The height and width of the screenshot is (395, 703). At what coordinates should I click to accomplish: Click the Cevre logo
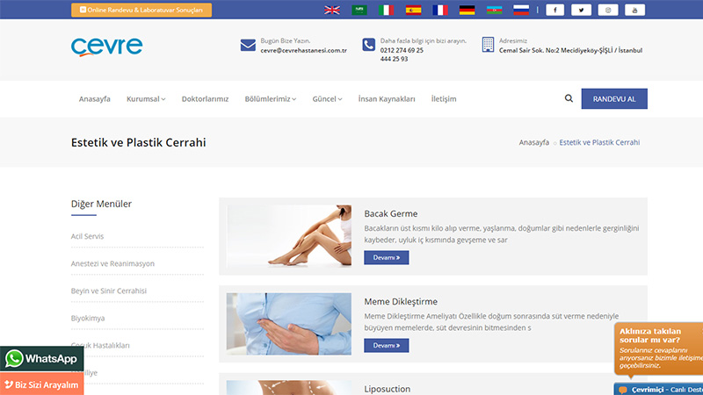tap(106, 47)
